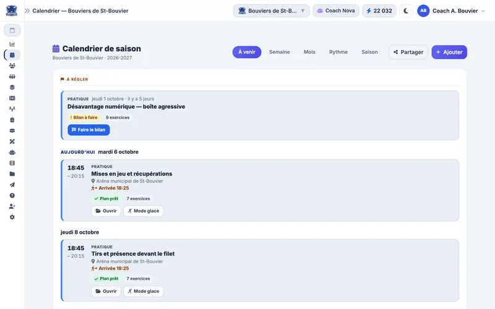The image size is (495, 309).
Task: Open Coach Nova assistant
Action: click(336, 11)
